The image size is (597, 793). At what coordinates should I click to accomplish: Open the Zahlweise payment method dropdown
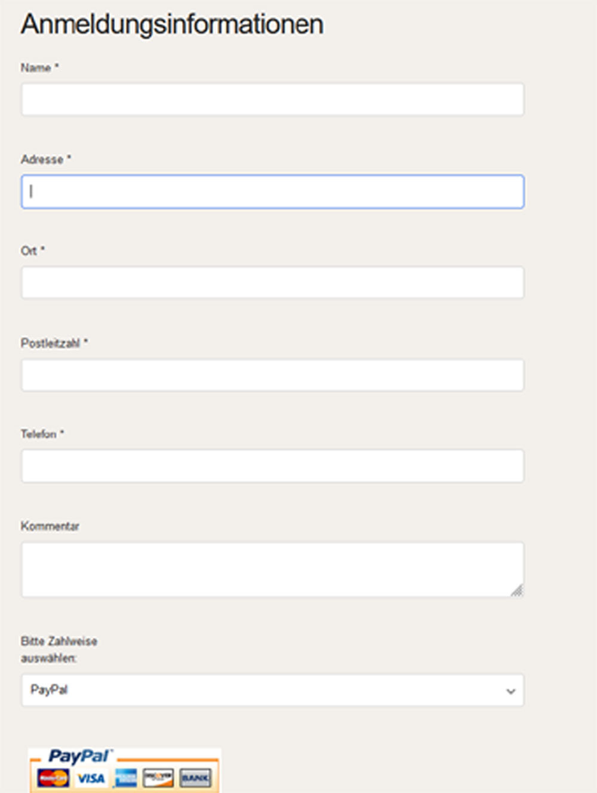coord(272,690)
